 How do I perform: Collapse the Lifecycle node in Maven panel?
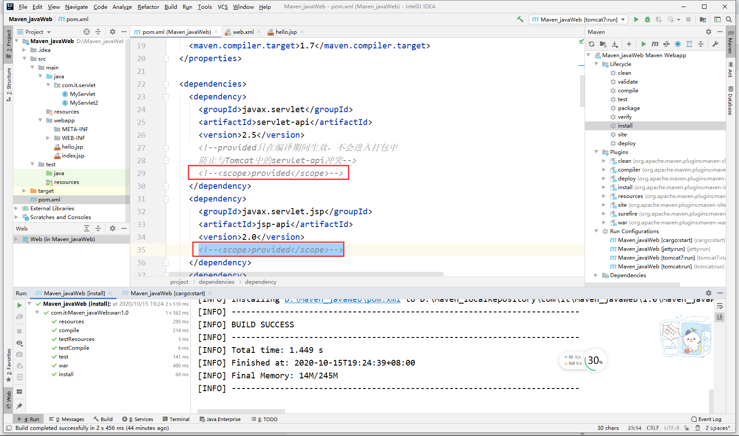[x=596, y=64]
